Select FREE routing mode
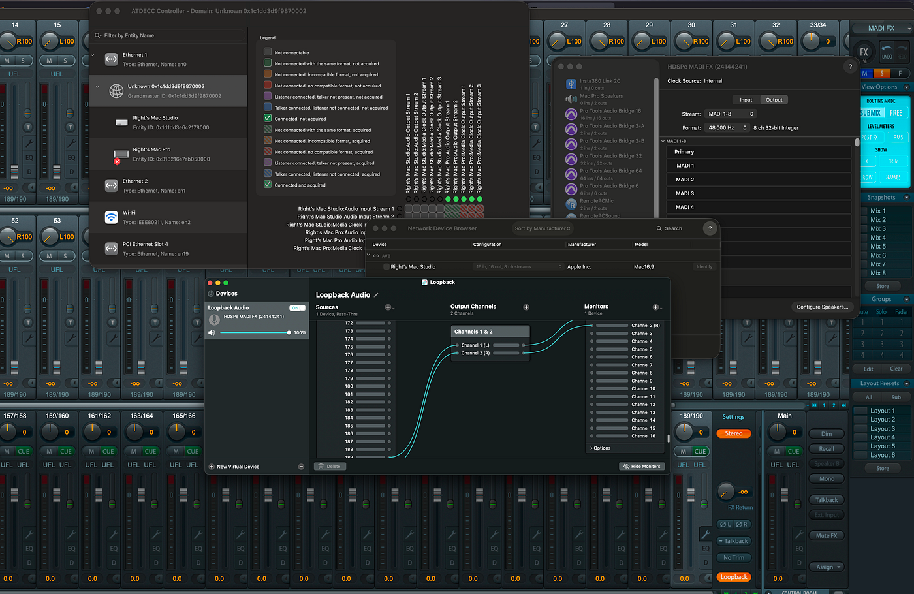The height and width of the screenshot is (594, 914). [x=896, y=113]
